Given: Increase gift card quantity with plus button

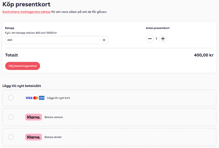Looking at the screenshot, I should click(x=163, y=39).
